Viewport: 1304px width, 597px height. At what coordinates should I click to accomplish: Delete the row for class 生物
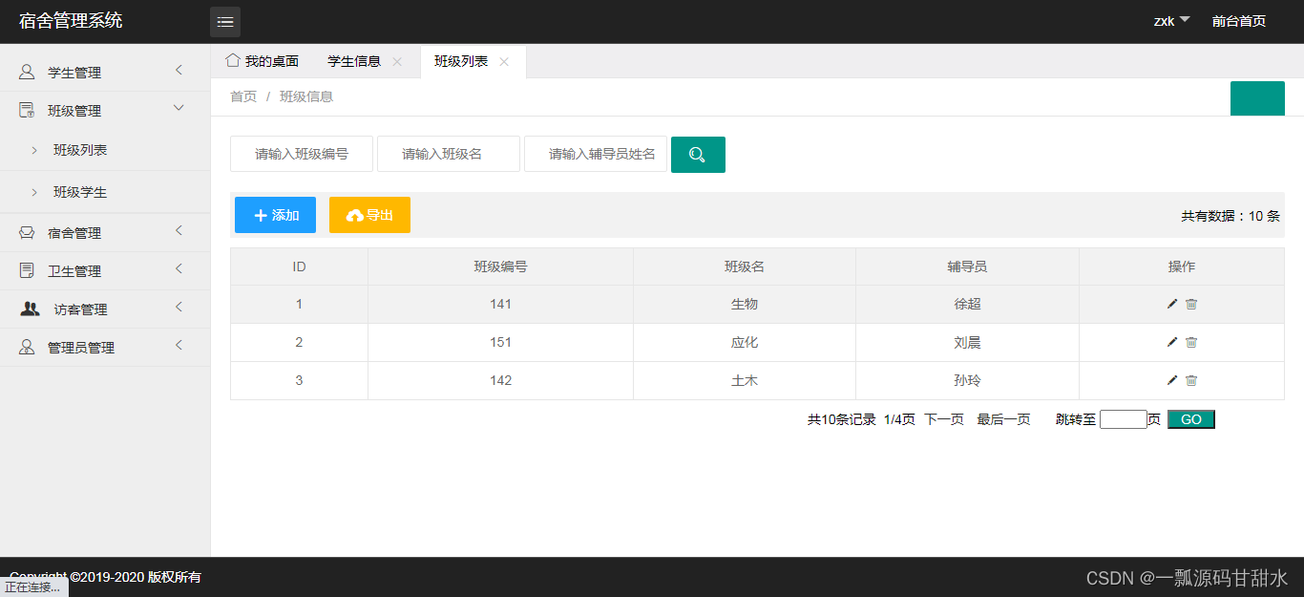[x=1191, y=304]
